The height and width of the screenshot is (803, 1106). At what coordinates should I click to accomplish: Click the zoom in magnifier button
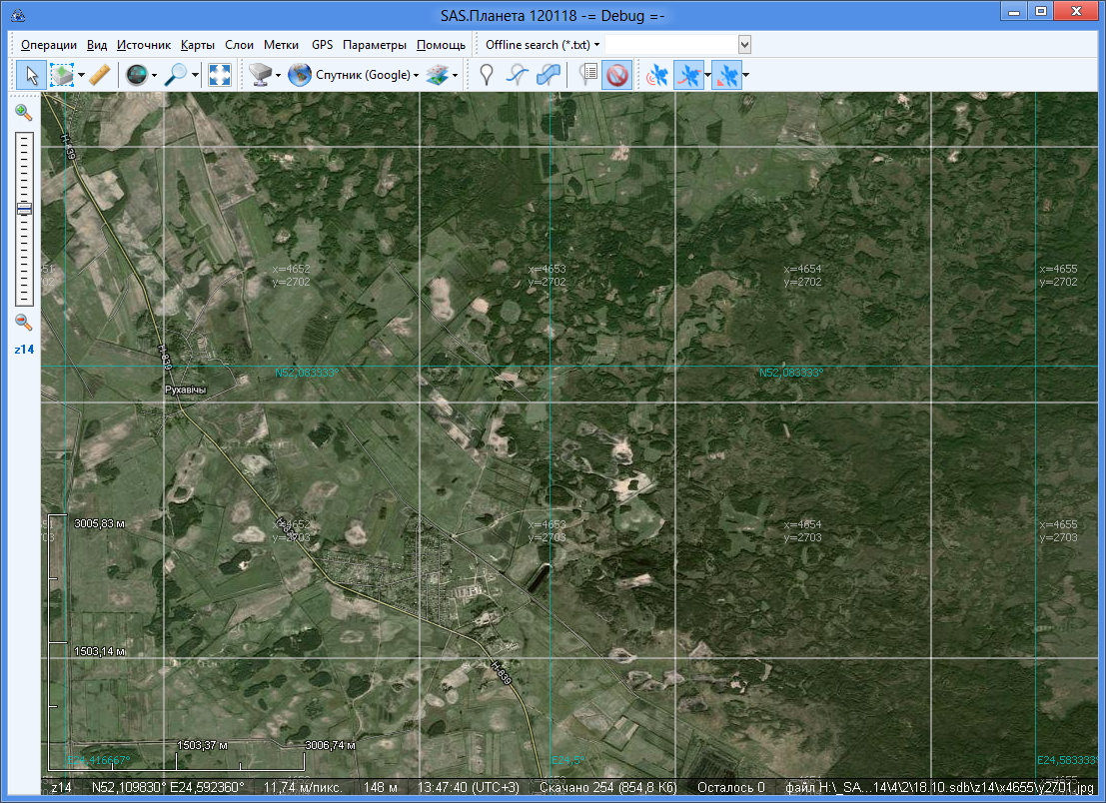24,113
